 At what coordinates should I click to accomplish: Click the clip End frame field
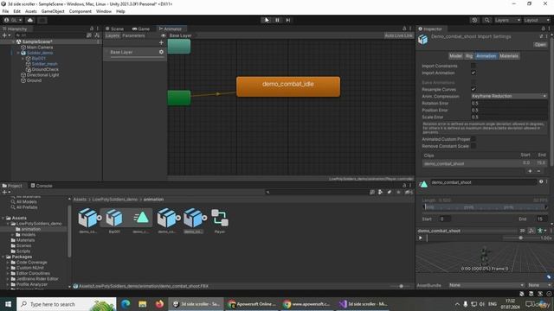542,219
